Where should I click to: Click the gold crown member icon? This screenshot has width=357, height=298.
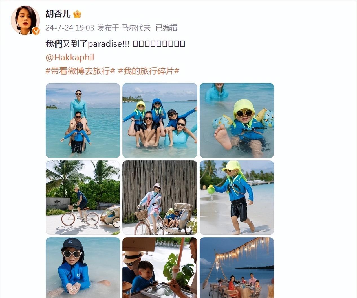tap(77, 14)
